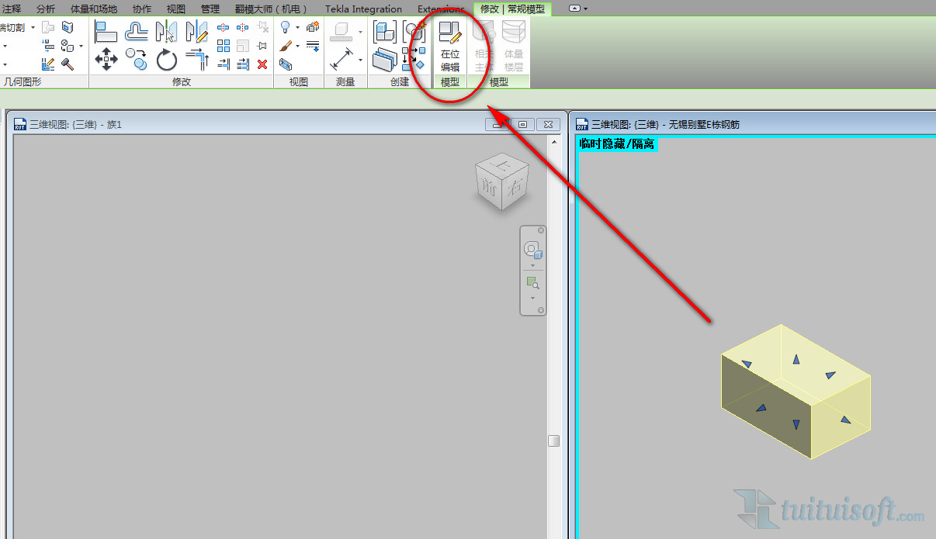Click the Move tool icon
This screenshot has width=936, height=539.
pyautogui.click(x=106, y=59)
